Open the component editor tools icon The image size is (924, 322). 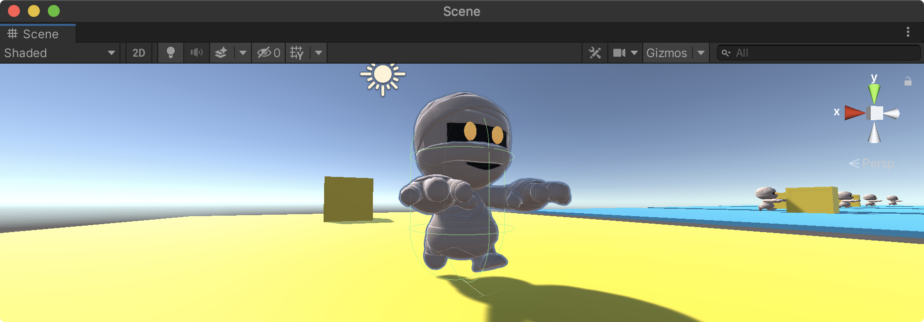pyautogui.click(x=595, y=53)
